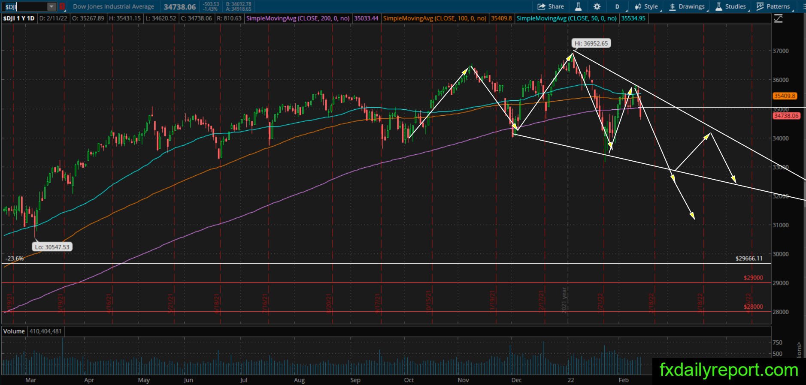Click the high price H: 35431.15
Screen dimensions: 806x385
(125, 18)
